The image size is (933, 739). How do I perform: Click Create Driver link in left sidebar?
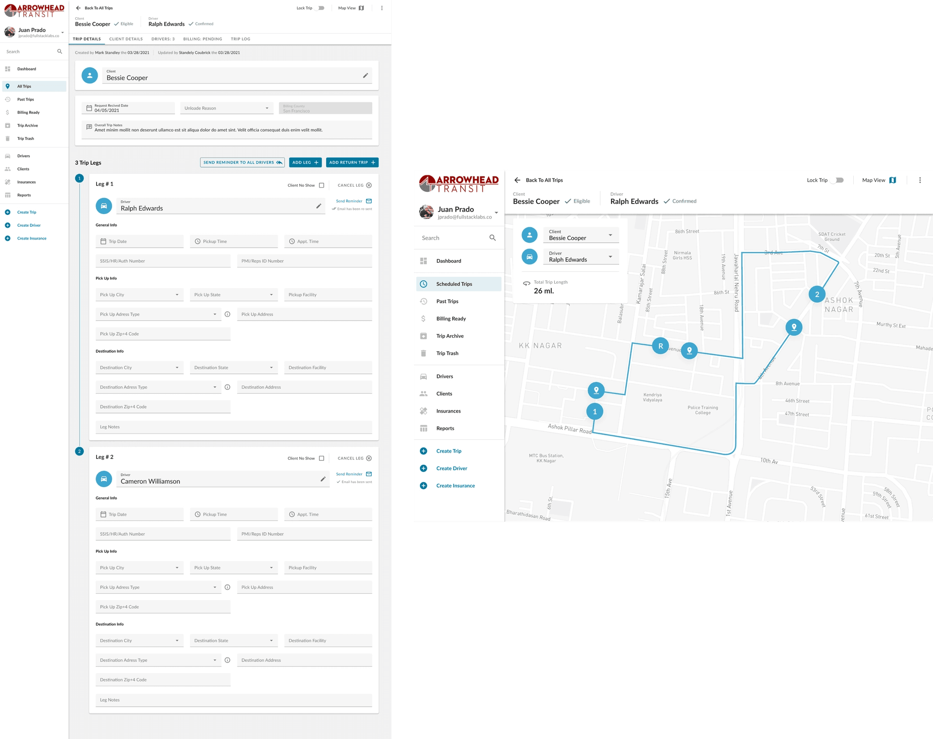(29, 225)
